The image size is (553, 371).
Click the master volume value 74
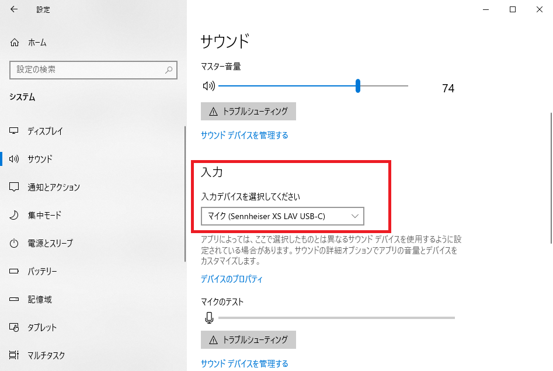pyautogui.click(x=448, y=88)
